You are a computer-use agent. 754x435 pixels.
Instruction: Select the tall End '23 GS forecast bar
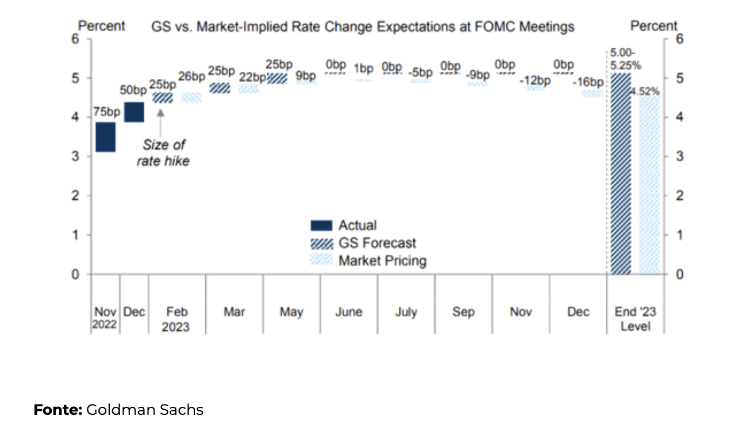click(x=621, y=173)
